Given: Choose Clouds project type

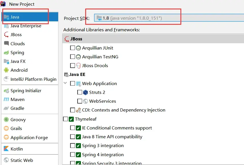Looking at the screenshot, I should [30, 44].
